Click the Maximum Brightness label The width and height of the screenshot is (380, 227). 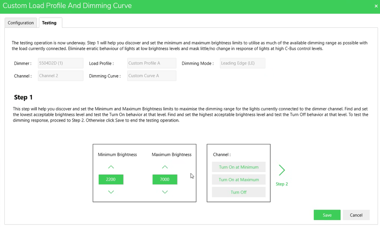(172, 154)
